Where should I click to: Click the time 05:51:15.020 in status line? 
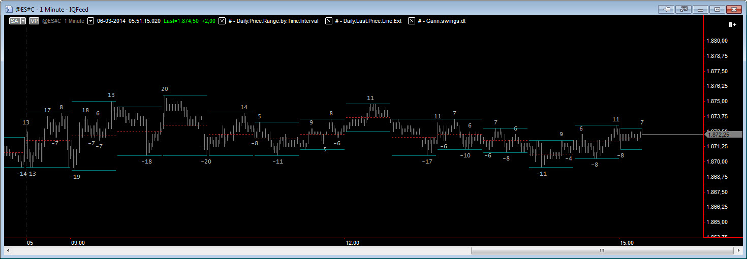pyautogui.click(x=144, y=21)
